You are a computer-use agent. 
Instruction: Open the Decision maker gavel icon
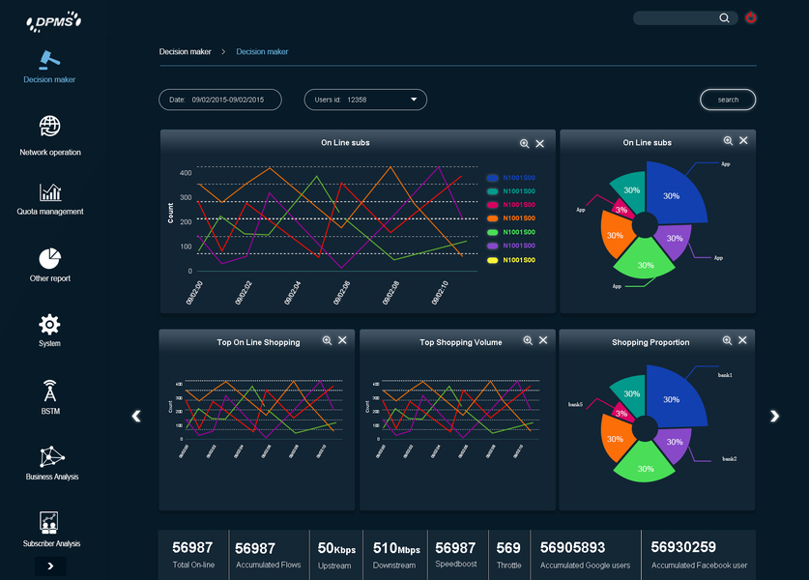click(49, 60)
